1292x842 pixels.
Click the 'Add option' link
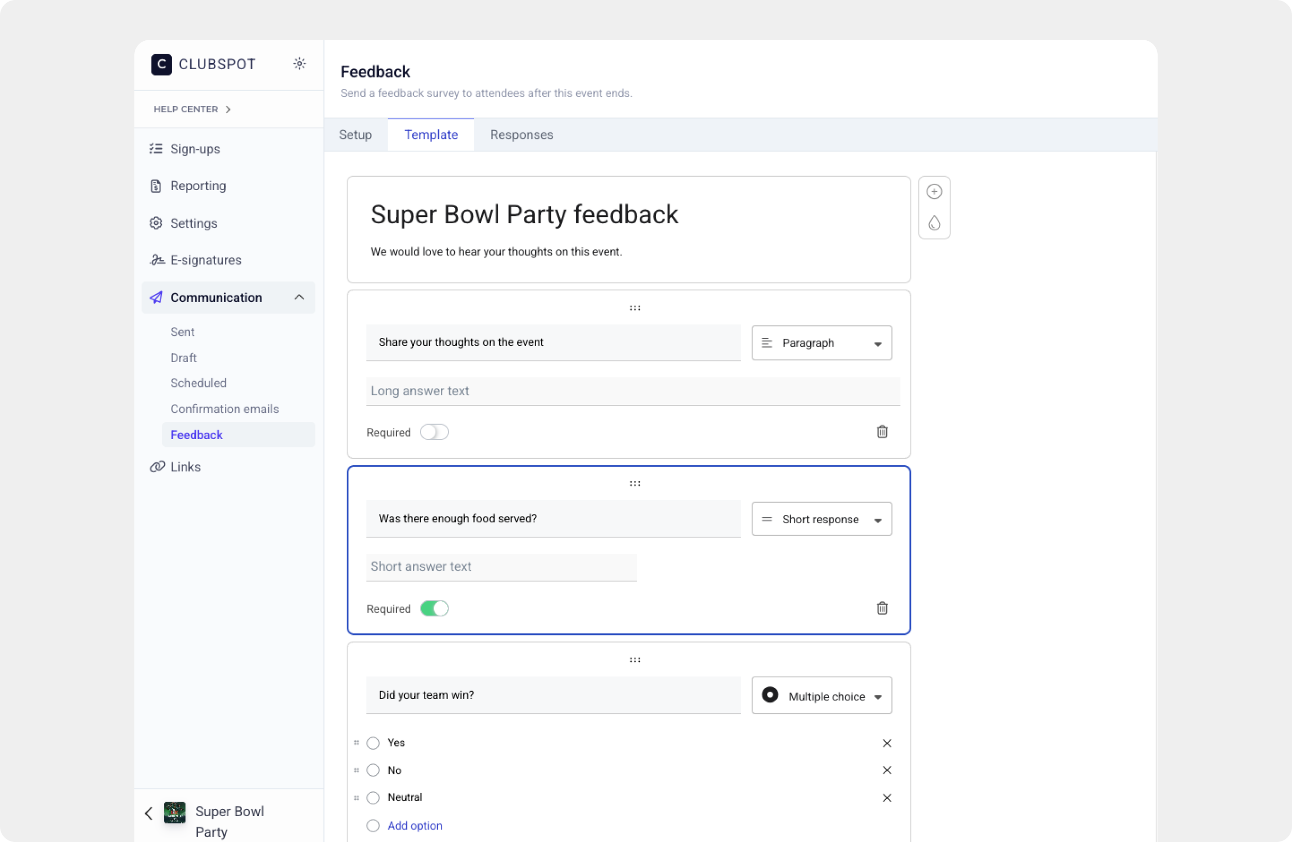415,825
